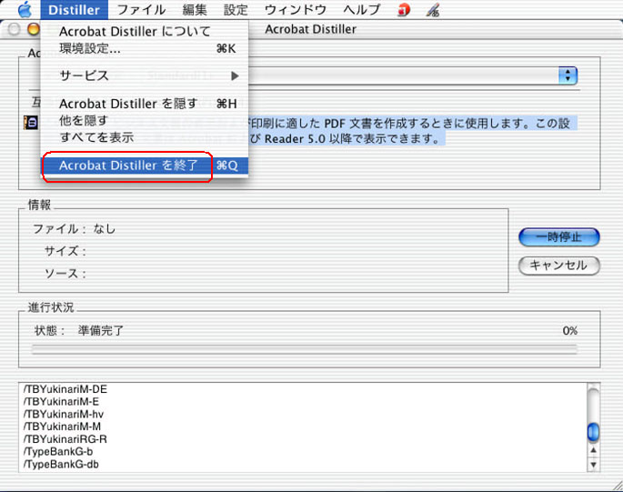The image size is (623, 492).
Task: Open the Apple menu
Action: [x=25, y=9]
